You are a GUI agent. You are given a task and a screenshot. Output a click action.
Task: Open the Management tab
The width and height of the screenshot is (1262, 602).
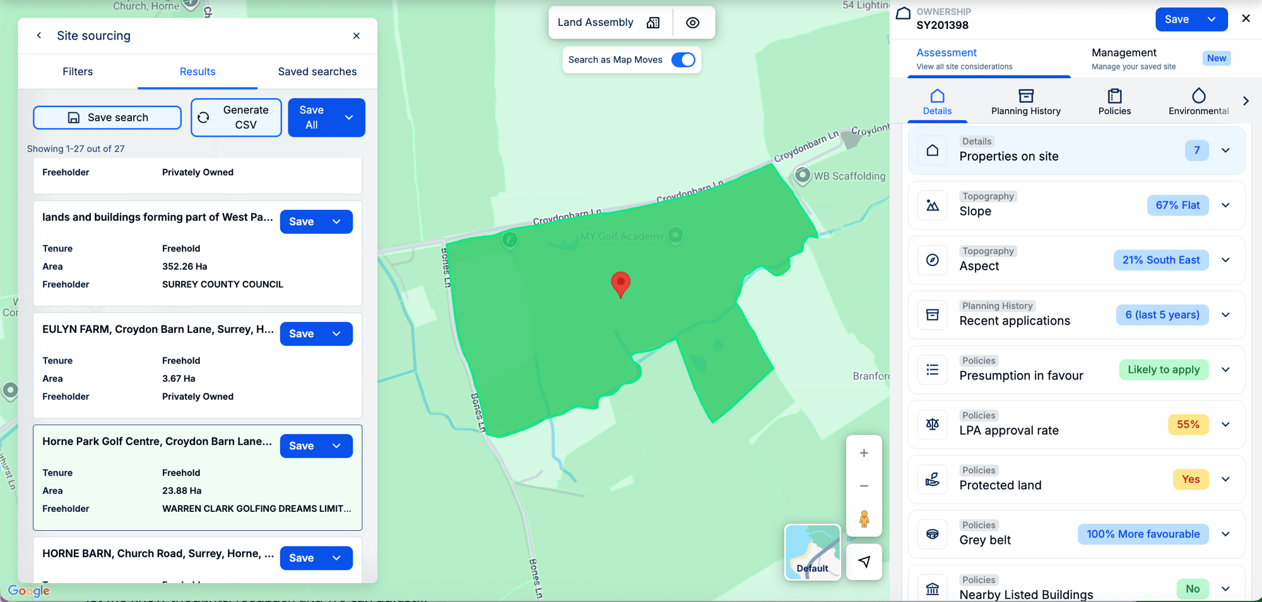point(1124,52)
